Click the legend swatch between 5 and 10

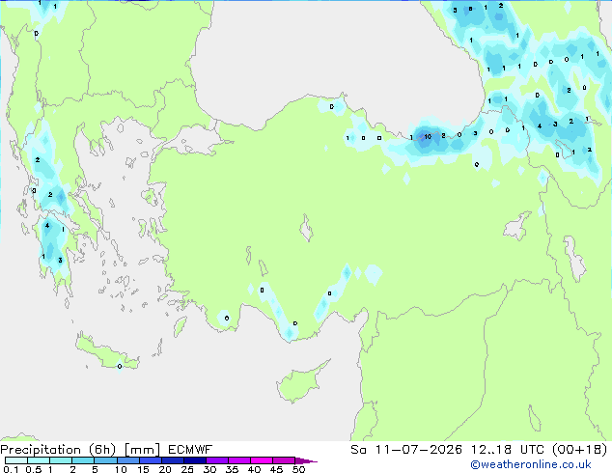tap(105, 460)
